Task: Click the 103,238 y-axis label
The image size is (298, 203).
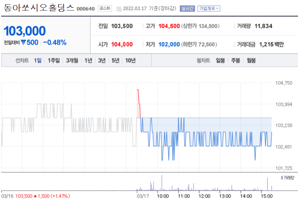Action: coord(284,125)
